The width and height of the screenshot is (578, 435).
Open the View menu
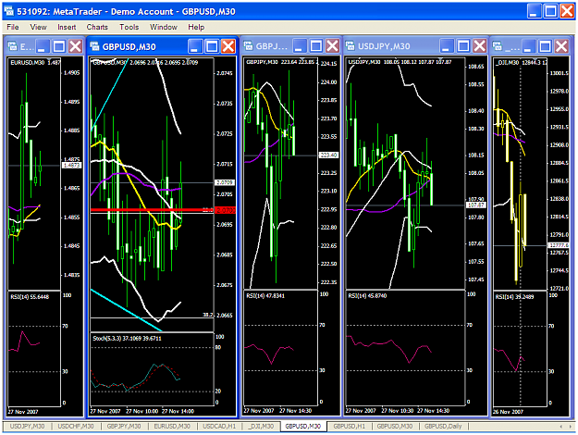click(x=38, y=27)
